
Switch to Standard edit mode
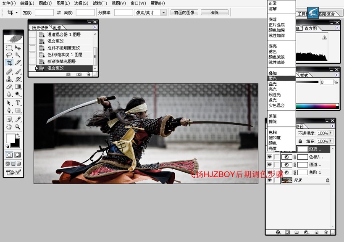coord(9,155)
